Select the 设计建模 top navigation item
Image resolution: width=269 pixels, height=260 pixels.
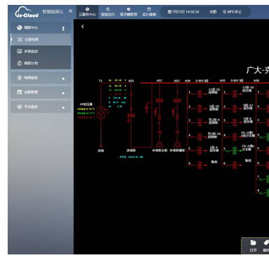149,12
